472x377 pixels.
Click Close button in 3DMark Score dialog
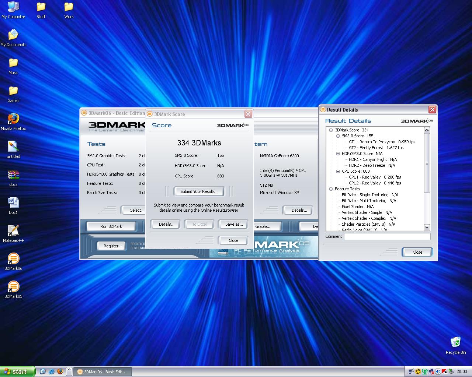233,240
